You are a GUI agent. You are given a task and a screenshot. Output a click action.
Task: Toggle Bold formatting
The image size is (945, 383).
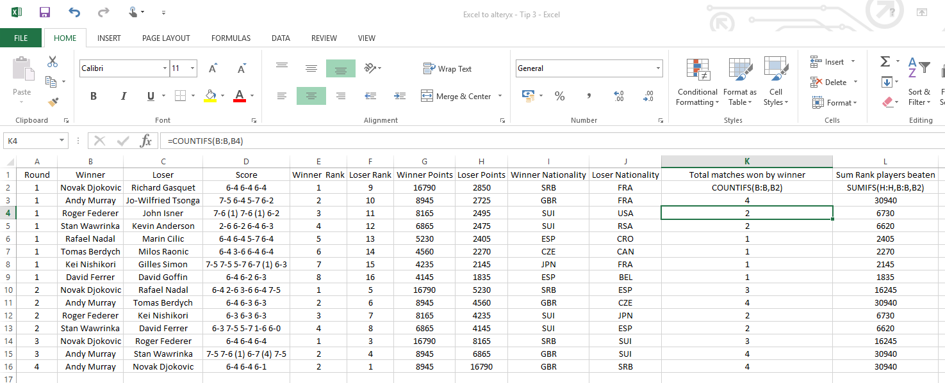(94, 96)
